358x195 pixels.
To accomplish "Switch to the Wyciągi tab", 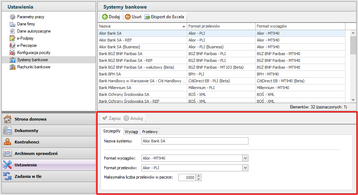I will pyautogui.click(x=131, y=132).
